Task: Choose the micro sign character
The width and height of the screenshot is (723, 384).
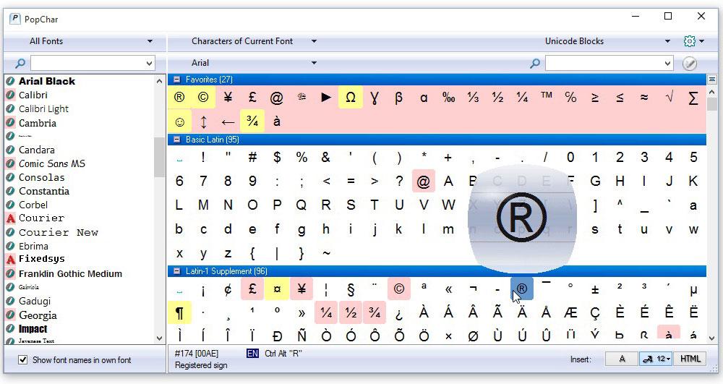Action: [693, 289]
